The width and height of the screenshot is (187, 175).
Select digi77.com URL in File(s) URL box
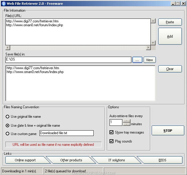32,21
